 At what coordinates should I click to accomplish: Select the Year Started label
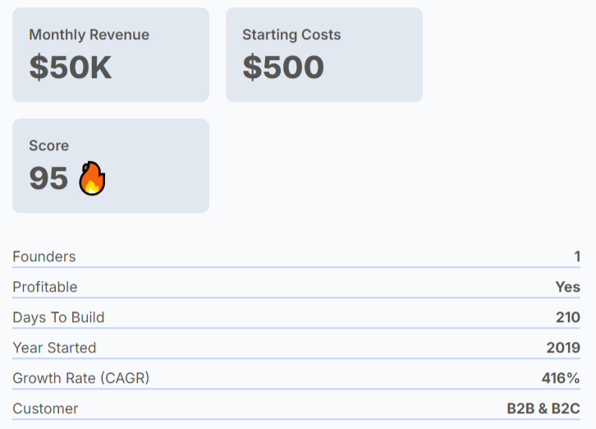click(x=54, y=348)
